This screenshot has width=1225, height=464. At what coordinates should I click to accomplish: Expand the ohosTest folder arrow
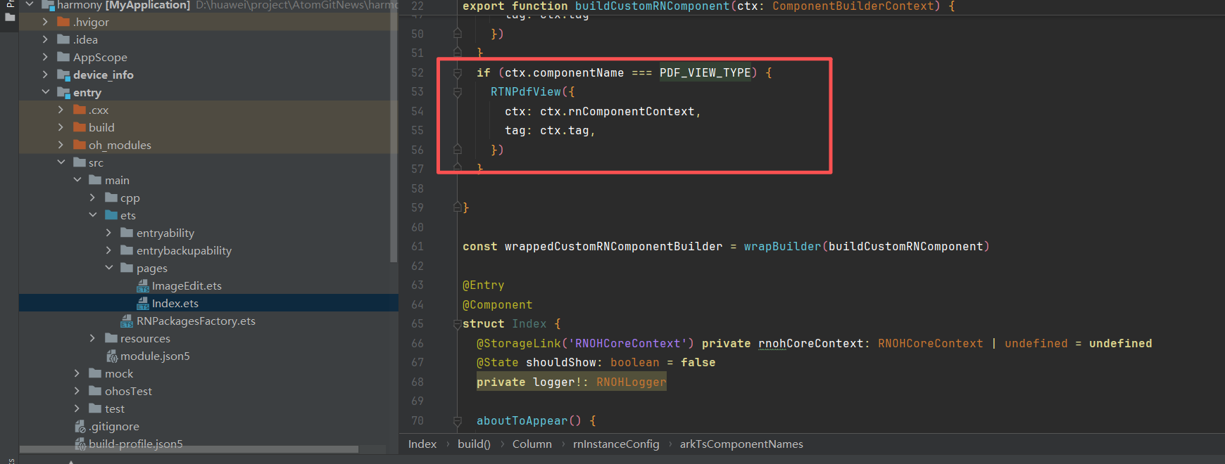pos(77,391)
